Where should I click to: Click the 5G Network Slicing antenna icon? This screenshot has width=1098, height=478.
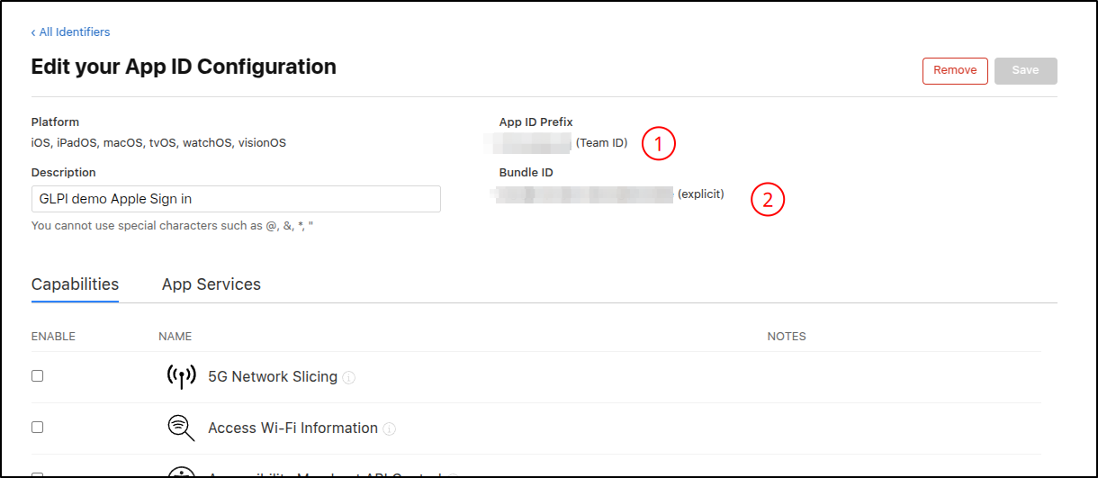(182, 377)
